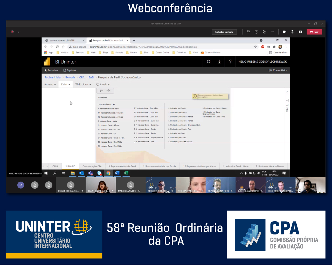Leave the meeting with Sair

[314, 32]
